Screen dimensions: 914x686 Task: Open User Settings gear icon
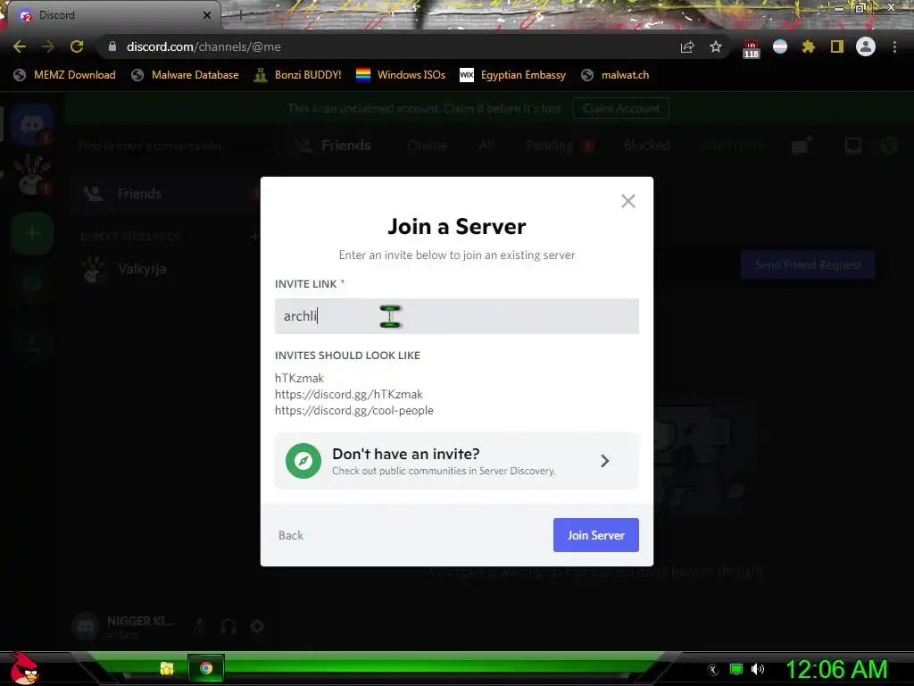(x=257, y=626)
